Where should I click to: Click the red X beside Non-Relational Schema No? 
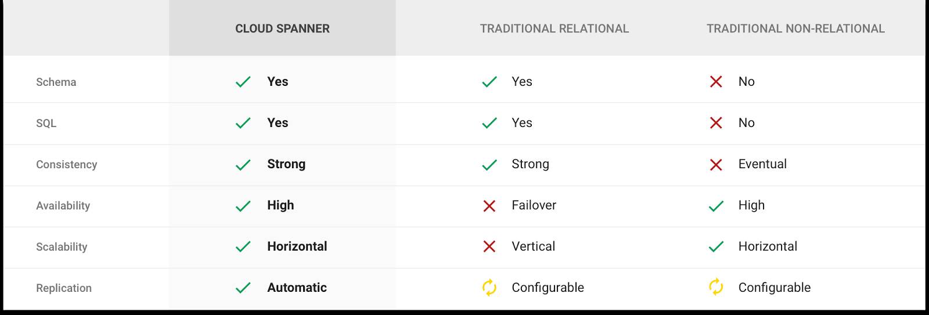pyautogui.click(x=716, y=82)
